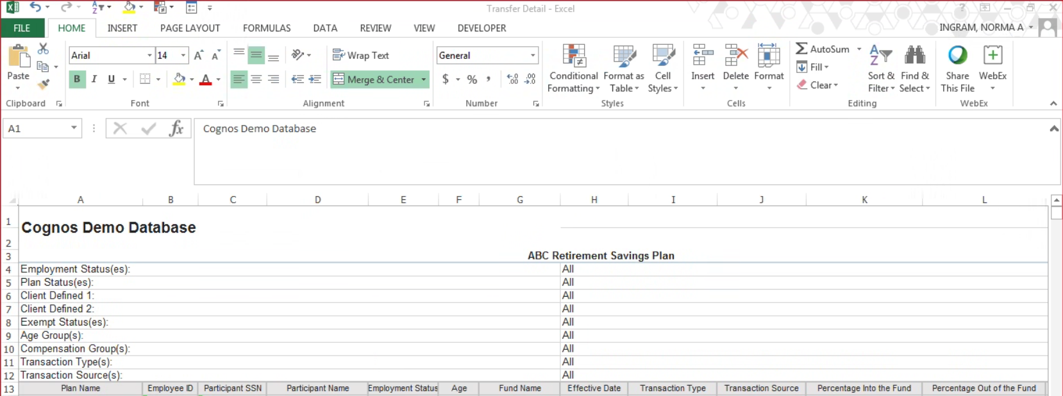The height and width of the screenshot is (396, 1063).
Task: Apply Comma Style number format
Action: click(x=489, y=79)
